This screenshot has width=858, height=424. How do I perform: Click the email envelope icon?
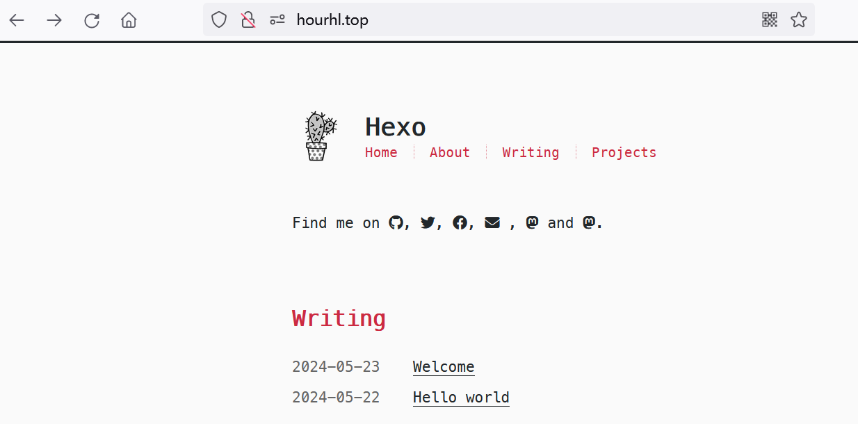492,222
